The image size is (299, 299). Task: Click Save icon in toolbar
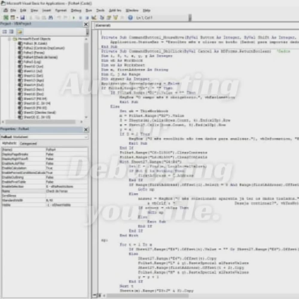coord(22,18)
